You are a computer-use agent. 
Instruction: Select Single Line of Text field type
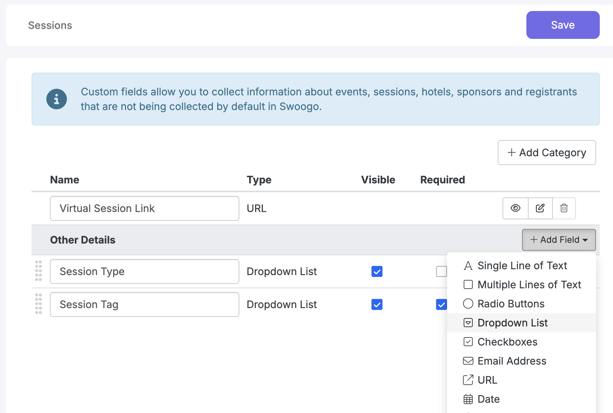(522, 266)
